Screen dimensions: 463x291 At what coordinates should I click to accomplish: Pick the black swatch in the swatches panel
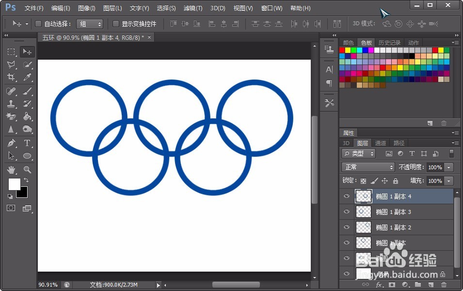412,56
